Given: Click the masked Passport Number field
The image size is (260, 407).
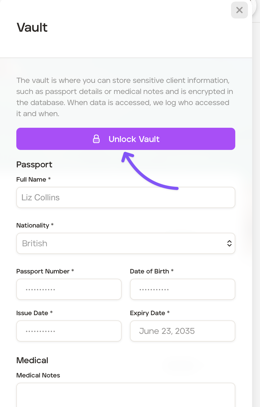Looking at the screenshot, I should coord(69,289).
